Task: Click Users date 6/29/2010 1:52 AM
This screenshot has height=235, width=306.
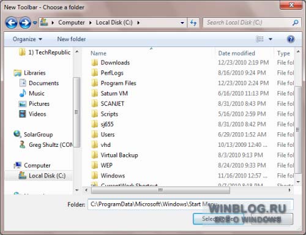Action: pos(242,135)
